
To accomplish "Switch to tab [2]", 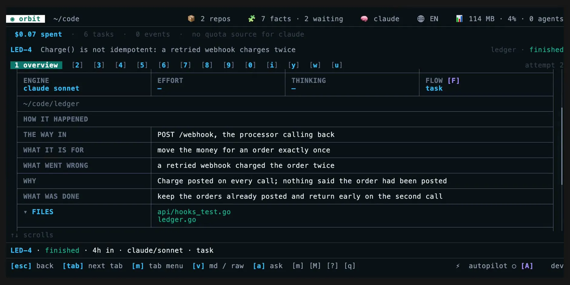I will point(77,65).
